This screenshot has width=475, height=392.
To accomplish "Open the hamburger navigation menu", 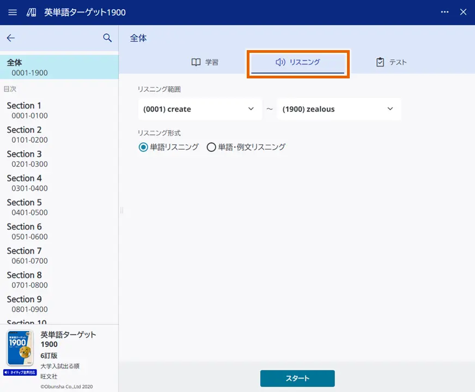I will pos(12,12).
